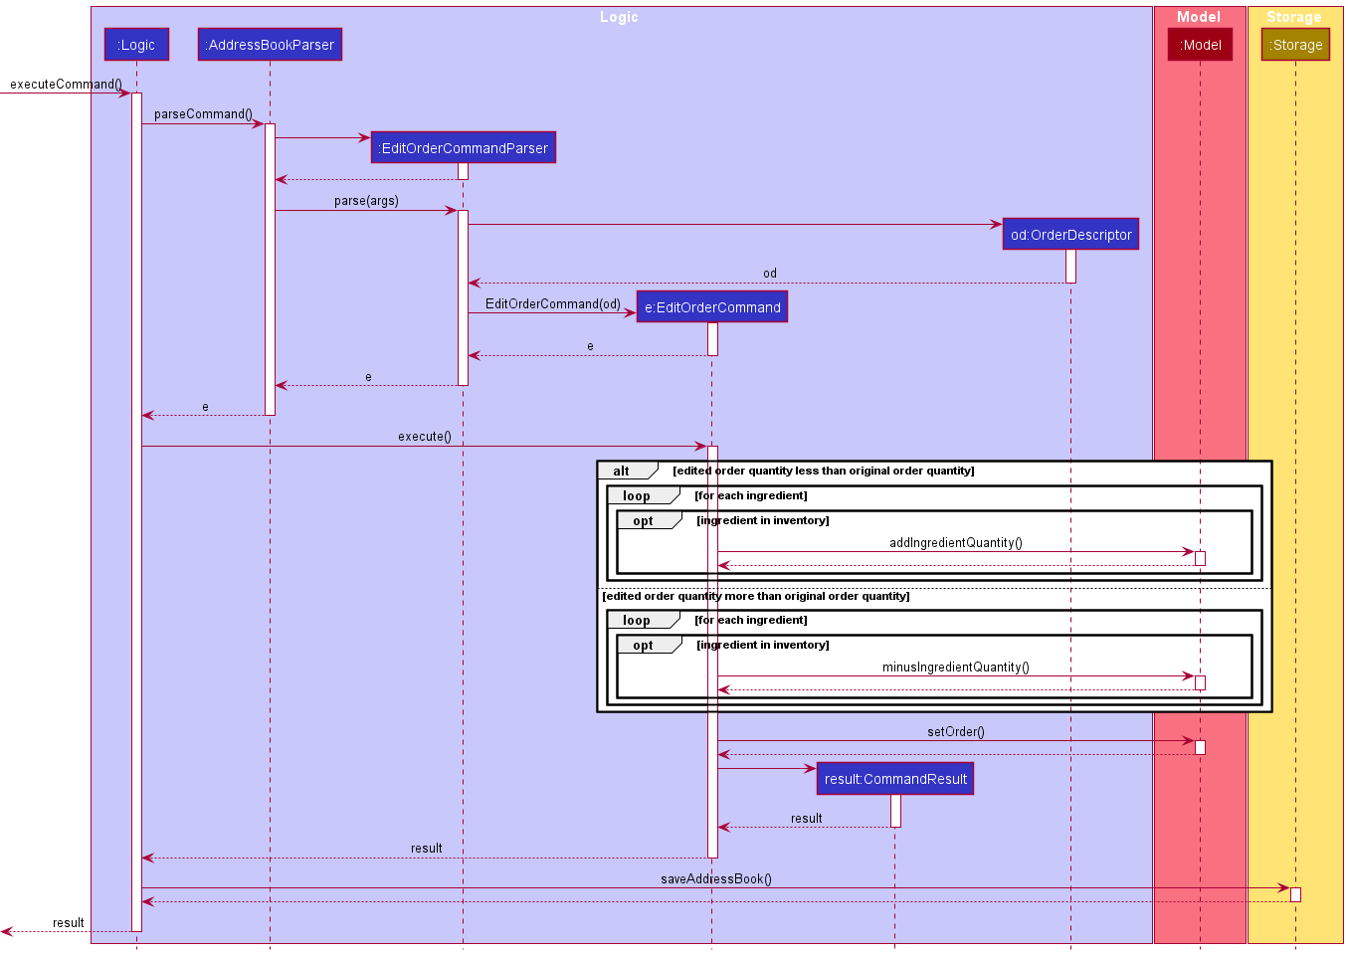Select the ":Logic" participant box
1348x955 pixels.
click(x=136, y=44)
